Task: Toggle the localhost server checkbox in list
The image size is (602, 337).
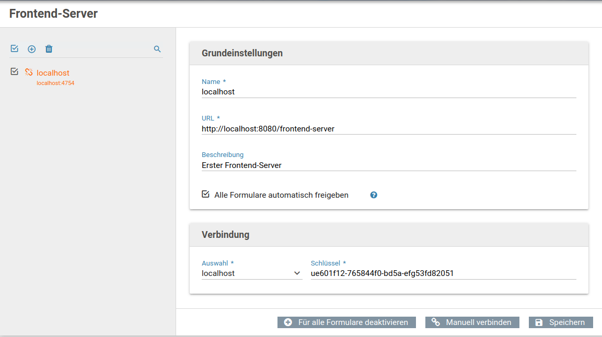Action: (15, 72)
